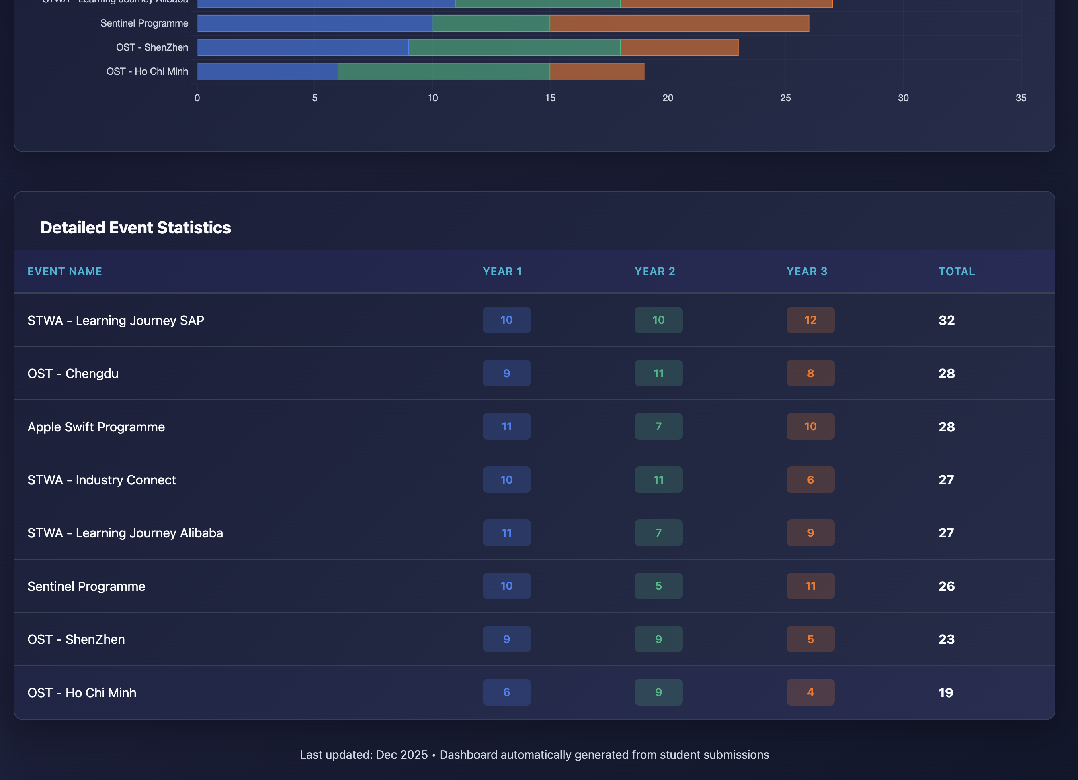Click the STWA - Industry Connect Year 3 badge

pos(810,480)
